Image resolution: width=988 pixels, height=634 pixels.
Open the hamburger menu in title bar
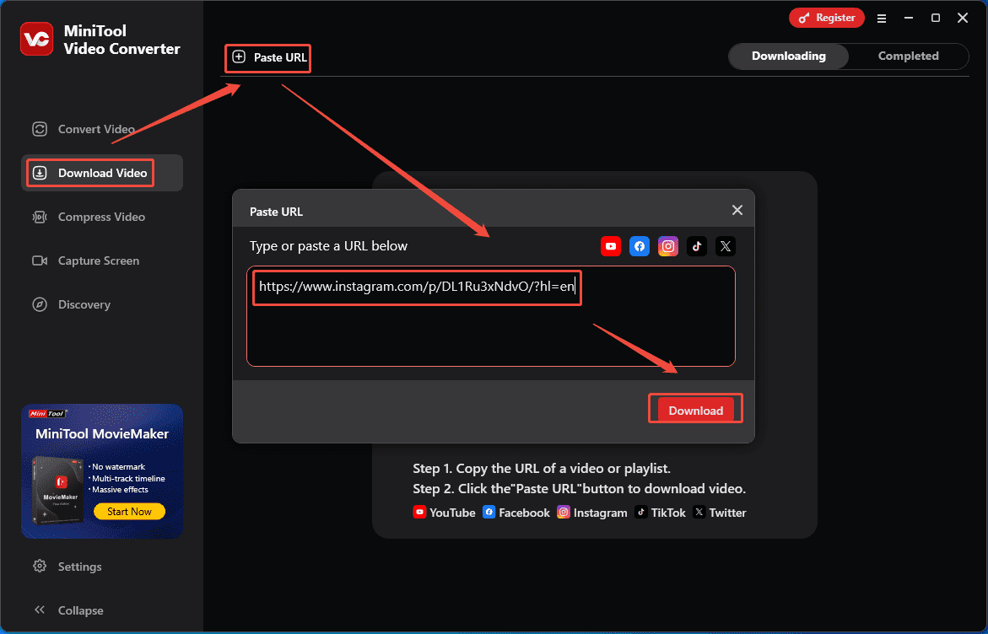point(882,19)
